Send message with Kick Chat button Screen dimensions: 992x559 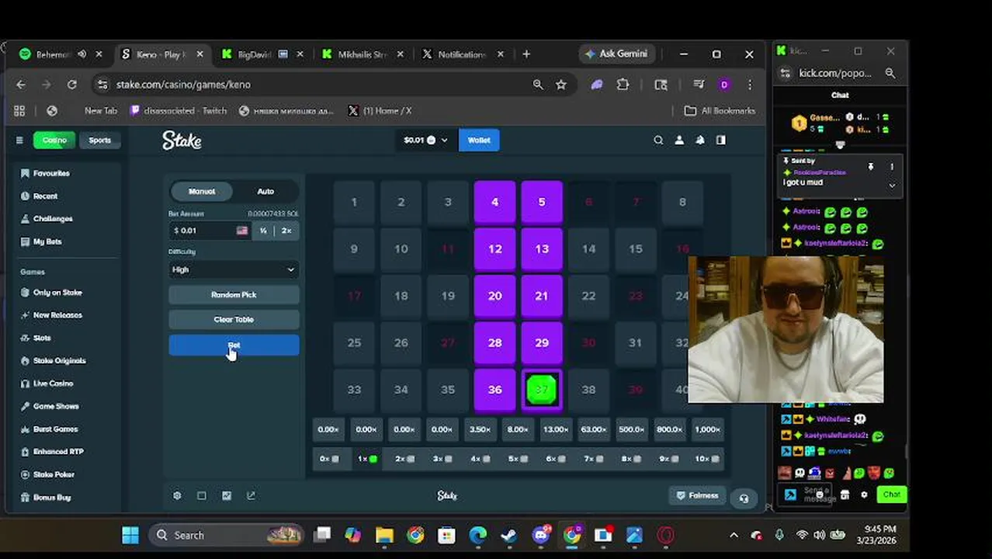click(891, 495)
